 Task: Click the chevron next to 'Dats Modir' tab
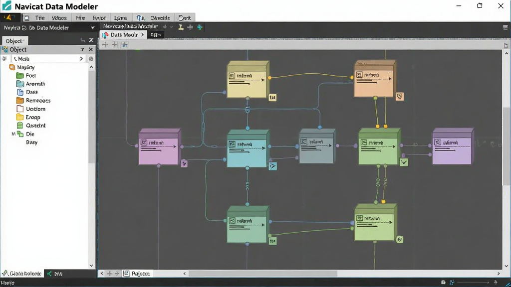(142, 35)
